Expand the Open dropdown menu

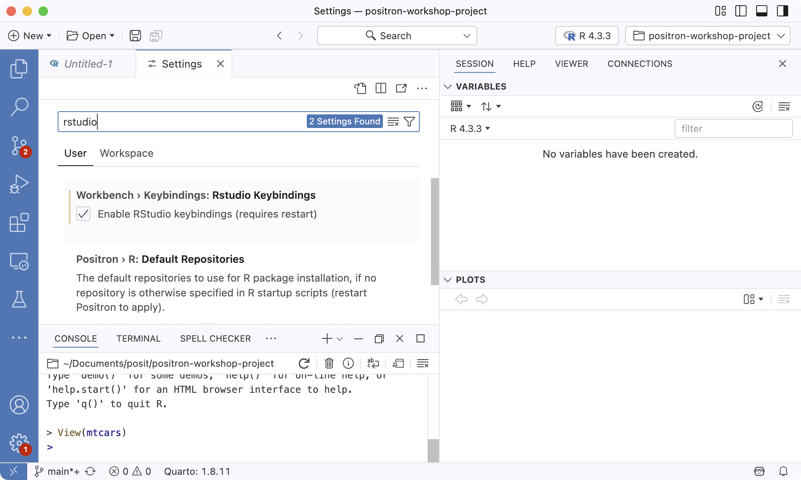pyautogui.click(x=112, y=36)
